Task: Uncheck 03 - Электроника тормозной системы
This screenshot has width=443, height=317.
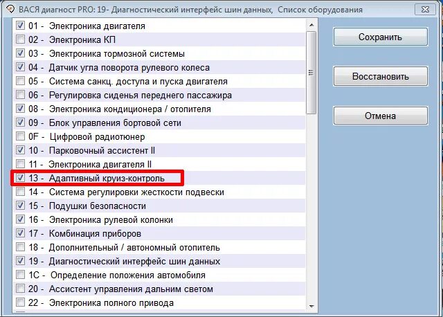Action: pos(20,53)
